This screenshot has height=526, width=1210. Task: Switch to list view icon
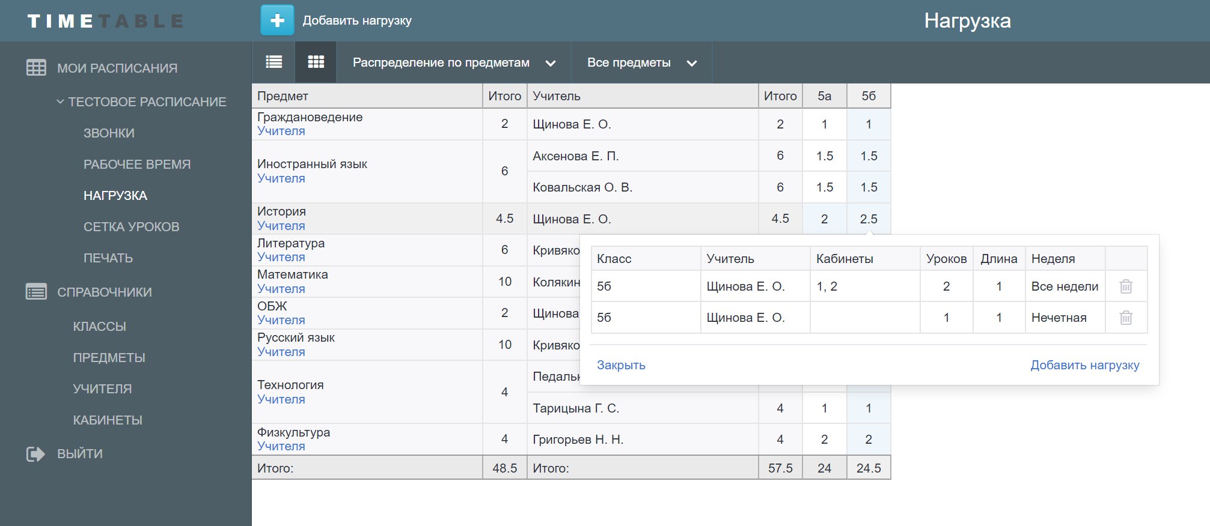[274, 62]
